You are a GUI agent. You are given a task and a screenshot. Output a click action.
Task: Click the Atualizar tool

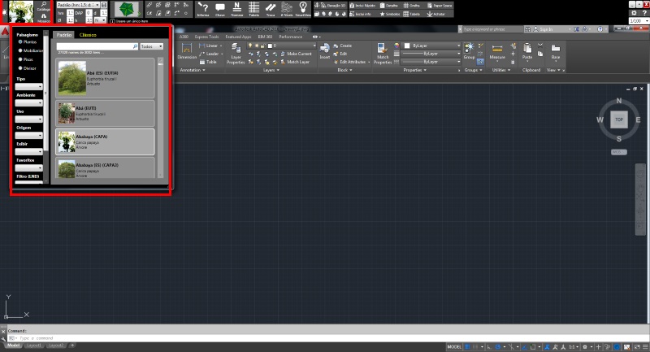click(x=436, y=14)
